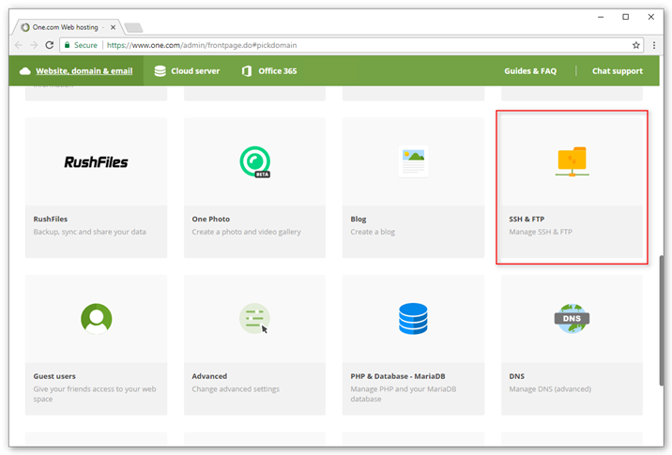This screenshot has height=455, width=672.
Task: Open the DNS globe icon
Action: pyautogui.click(x=572, y=319)
